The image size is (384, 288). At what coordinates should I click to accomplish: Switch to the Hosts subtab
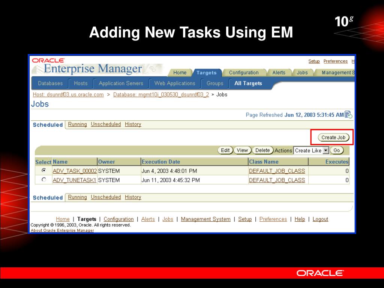[x=81, y=83]
